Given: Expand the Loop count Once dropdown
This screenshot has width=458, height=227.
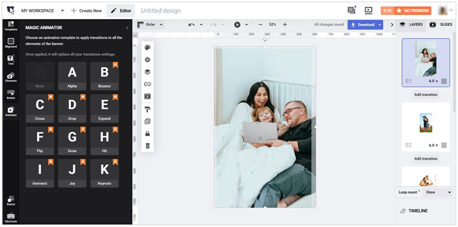Looking at the screenshot, I should [x=437, y=192].
